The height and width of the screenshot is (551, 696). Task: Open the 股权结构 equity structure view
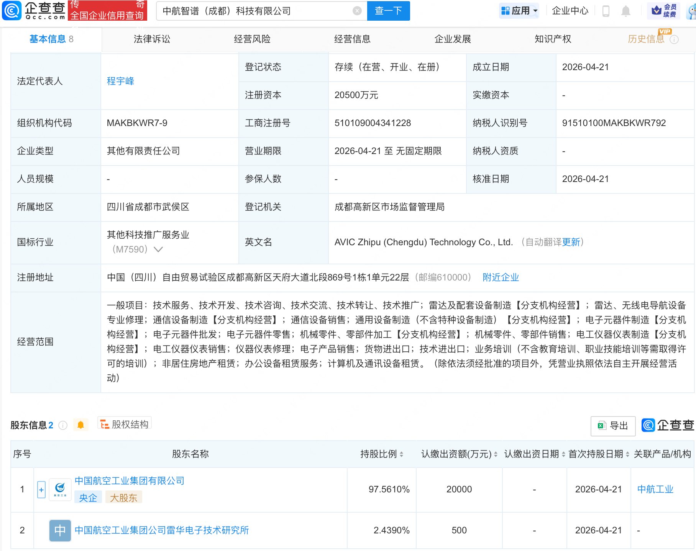click(x=124, y=425)
